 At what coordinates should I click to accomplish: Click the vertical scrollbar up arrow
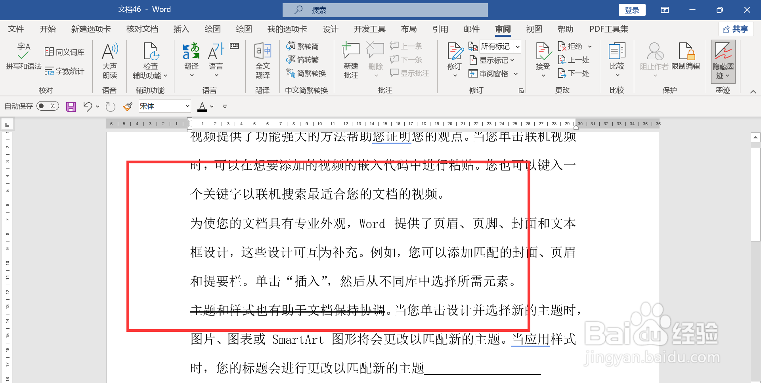(755, 138)
